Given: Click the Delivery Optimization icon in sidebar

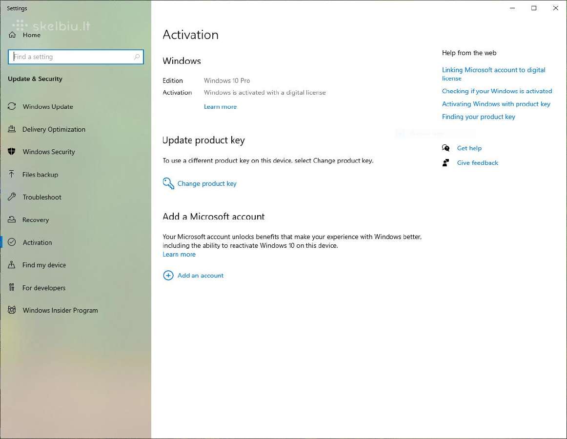Looking at the screenshot, I should click(x=12, y=129).
